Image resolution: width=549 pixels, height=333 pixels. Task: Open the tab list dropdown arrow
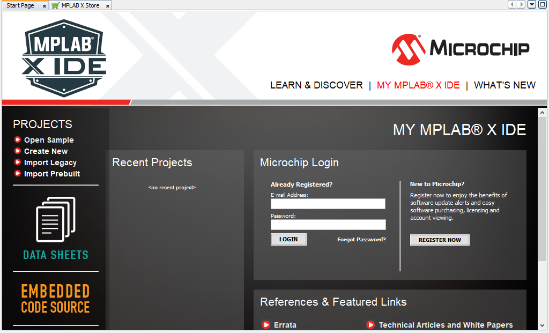(531, 4)
